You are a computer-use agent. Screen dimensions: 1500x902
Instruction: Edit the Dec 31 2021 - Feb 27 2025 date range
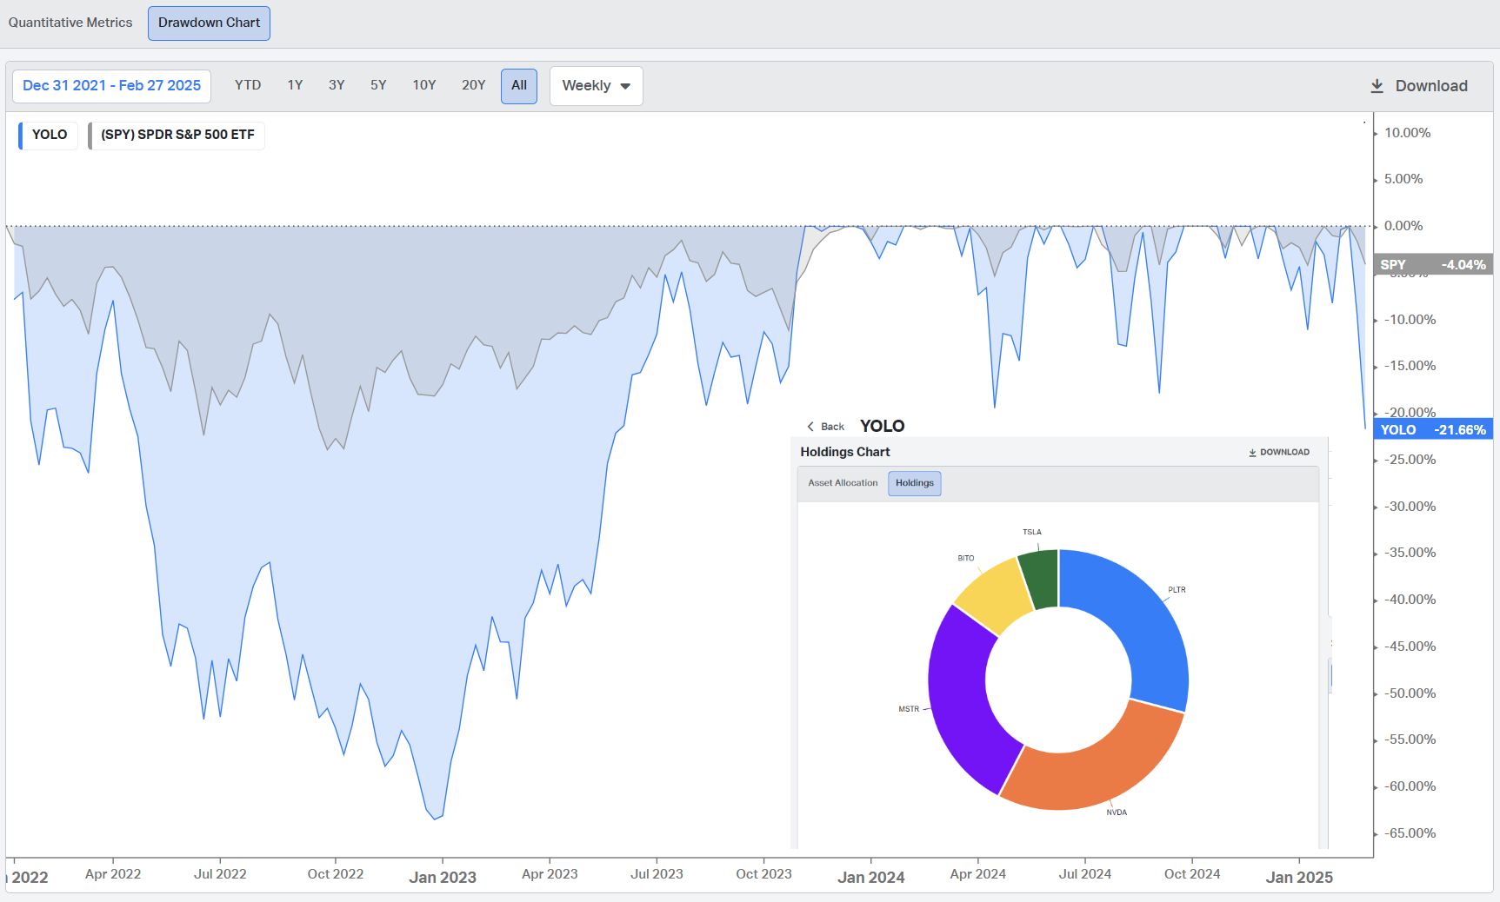pyautogui.click(x=111, y=86)
